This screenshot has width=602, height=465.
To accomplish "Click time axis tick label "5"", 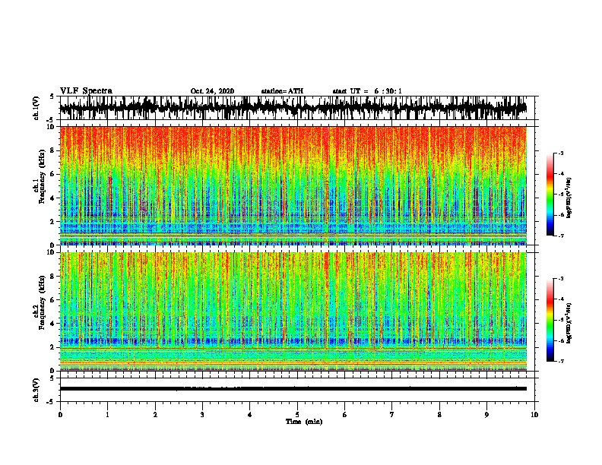I will [297, 415].
